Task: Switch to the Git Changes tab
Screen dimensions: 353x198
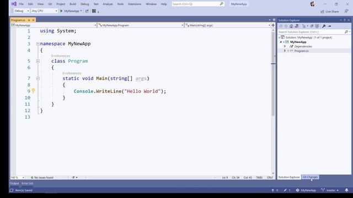Action: click(310, 177)
